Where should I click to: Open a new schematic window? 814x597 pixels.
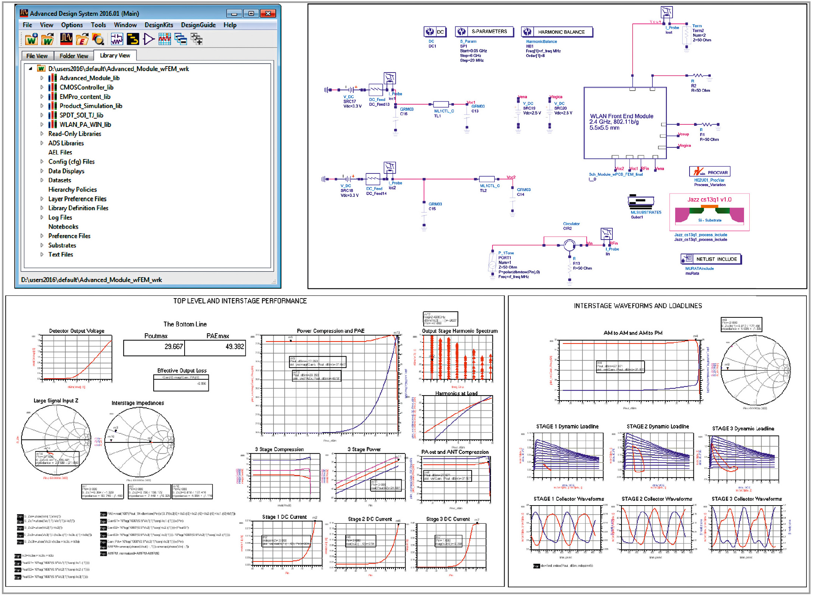coord(117,39)
